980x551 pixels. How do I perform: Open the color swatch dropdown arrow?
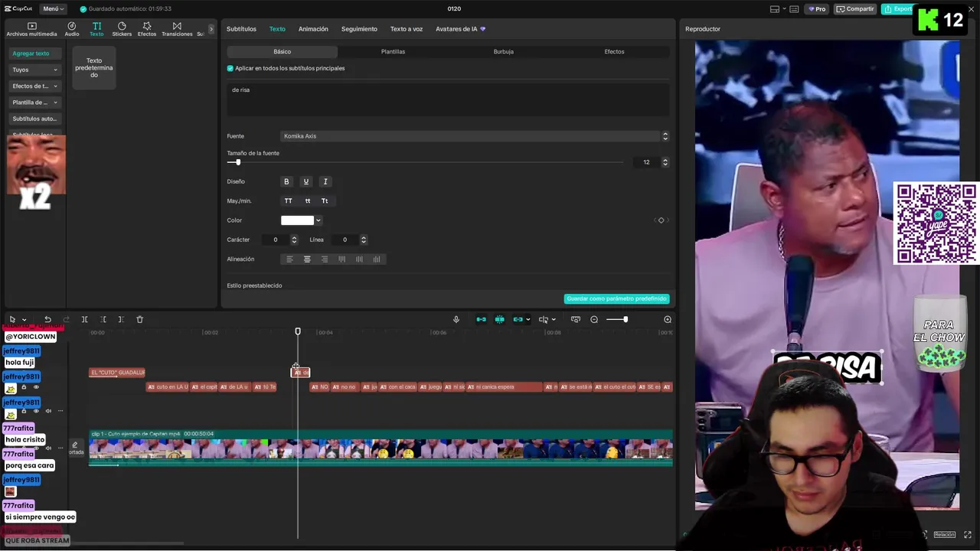coord(318,220)
